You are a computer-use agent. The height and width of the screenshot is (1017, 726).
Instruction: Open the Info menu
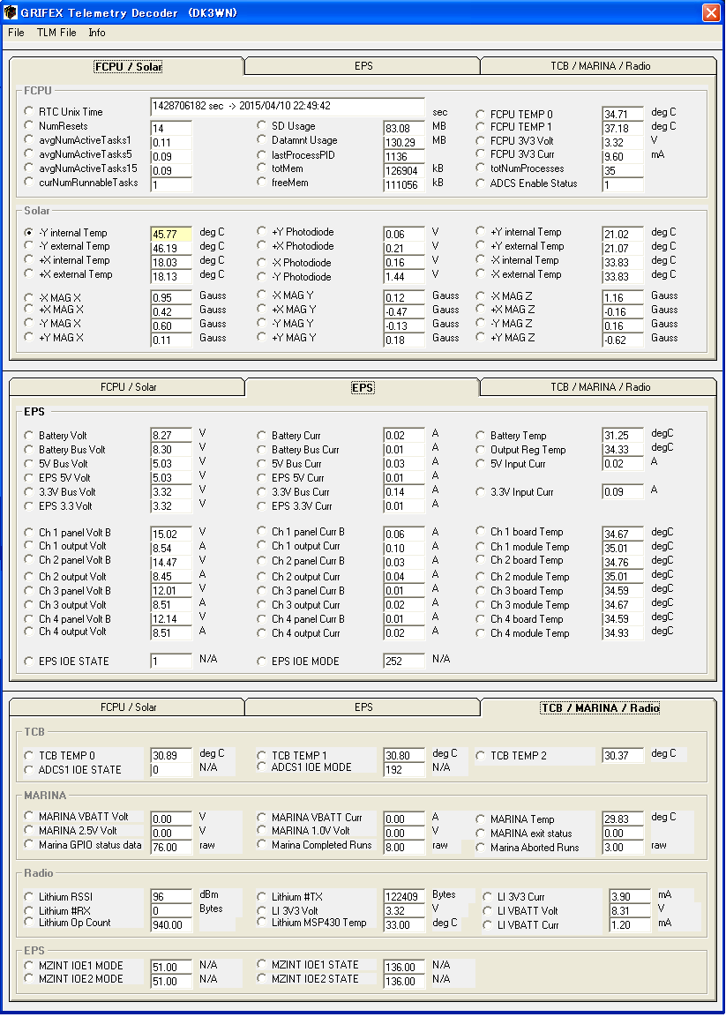97,33
